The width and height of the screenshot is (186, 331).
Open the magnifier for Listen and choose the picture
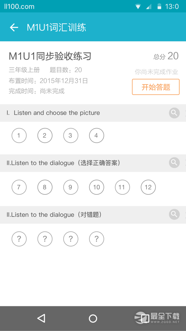tap(174, 113)
